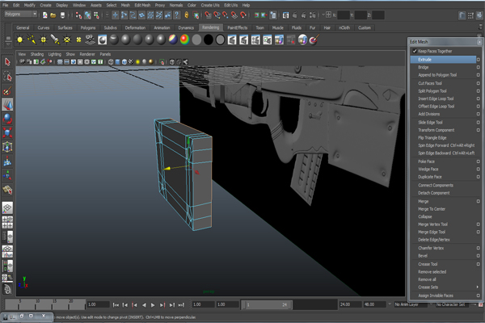Viewport: 485px width, 323px height.
Task: Switch to the Dynamics shelf tab
Action: pyautogui.click(x=186, y=27)
